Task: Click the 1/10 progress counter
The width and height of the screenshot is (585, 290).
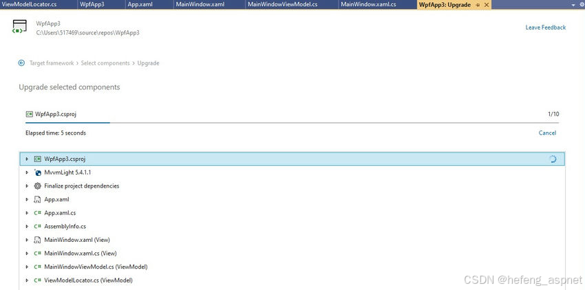Action: (x=553, y=114)
